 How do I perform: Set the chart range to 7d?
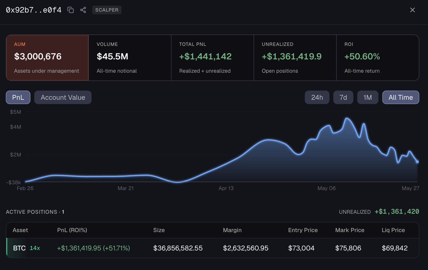pos(343,97)
